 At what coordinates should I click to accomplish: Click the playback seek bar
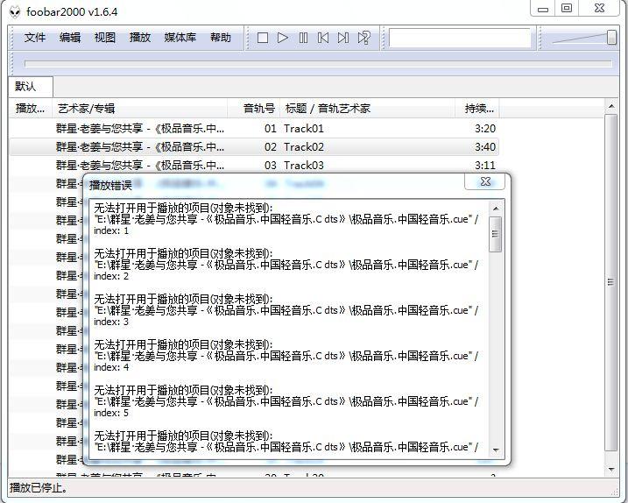point(318,64)
